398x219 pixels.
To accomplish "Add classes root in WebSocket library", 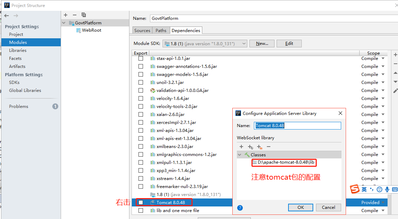I will tap(241, 147).
